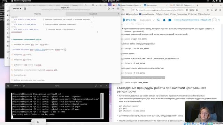Close the report.md tab
This screenshot has height=125, width=223.
tap(118, 14)
